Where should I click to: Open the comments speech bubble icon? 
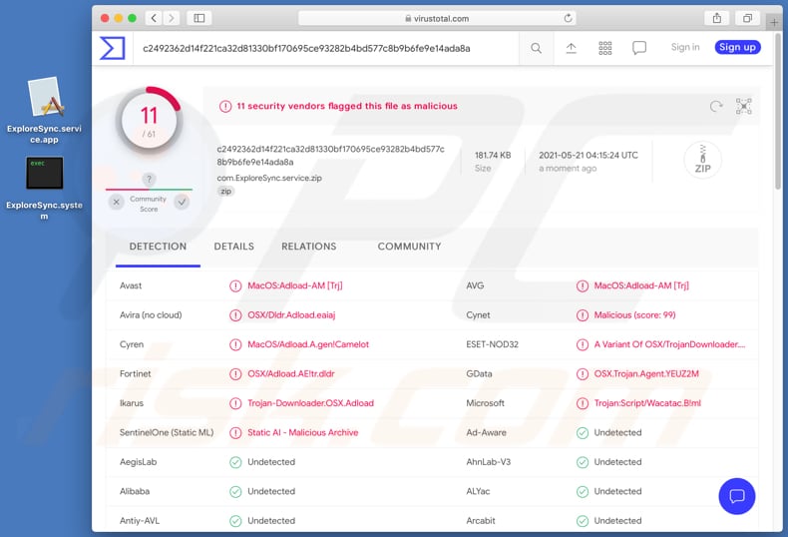pos(639,48)
